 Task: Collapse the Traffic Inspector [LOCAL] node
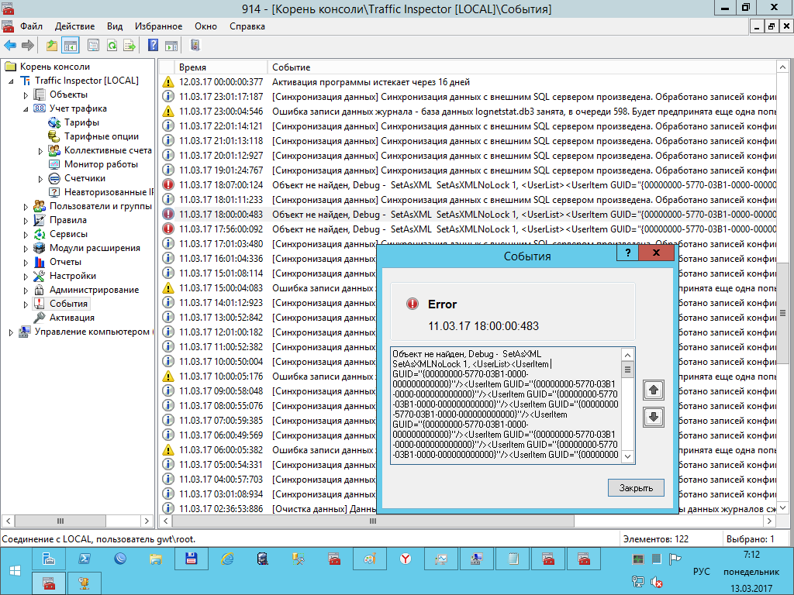(x=11, y=81)
